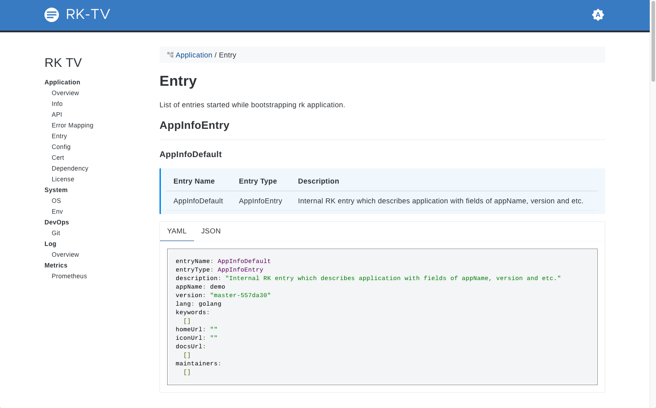This screenshot has height=408, width=656.
Task: Click the maintainers key in YAML
Action: 196,364
